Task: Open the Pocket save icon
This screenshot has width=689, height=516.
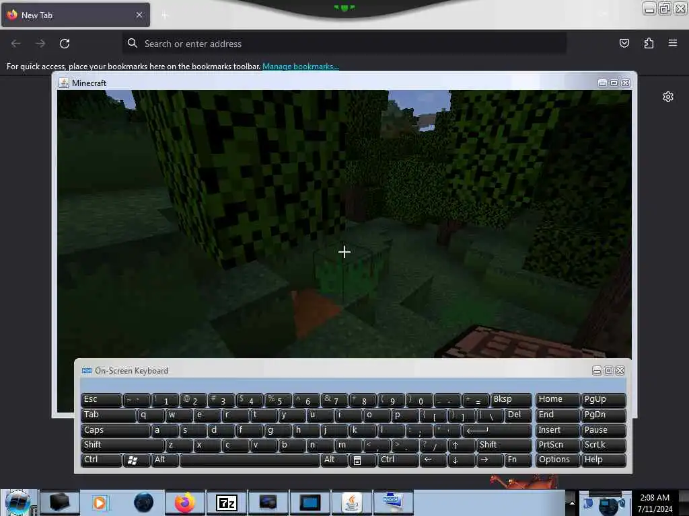Action: click(624, 43)
